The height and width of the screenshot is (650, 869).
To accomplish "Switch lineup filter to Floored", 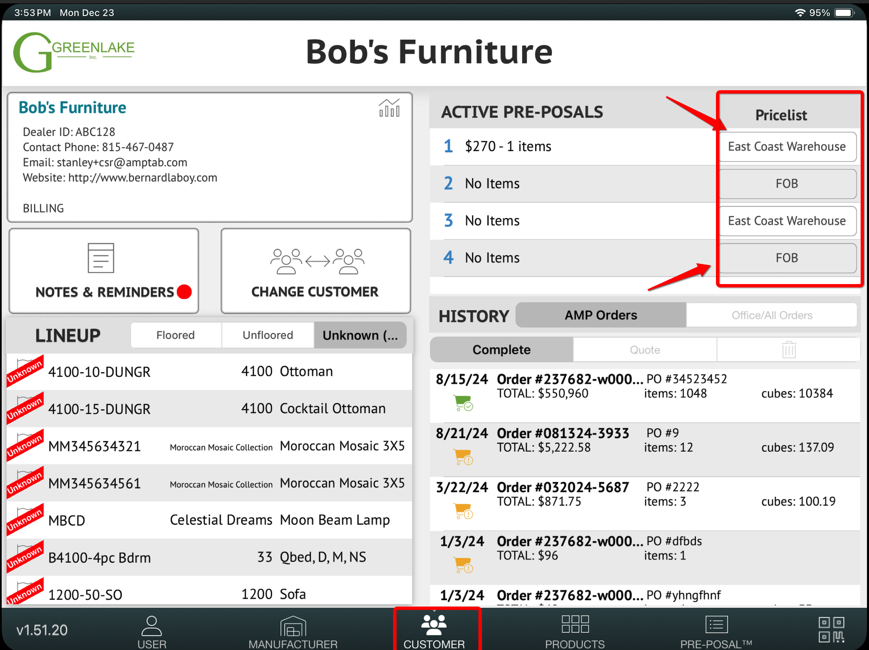I will [176, 335].
